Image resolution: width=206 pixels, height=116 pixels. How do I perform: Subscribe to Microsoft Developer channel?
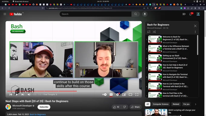pyautogui.click(x=44, y=107)
